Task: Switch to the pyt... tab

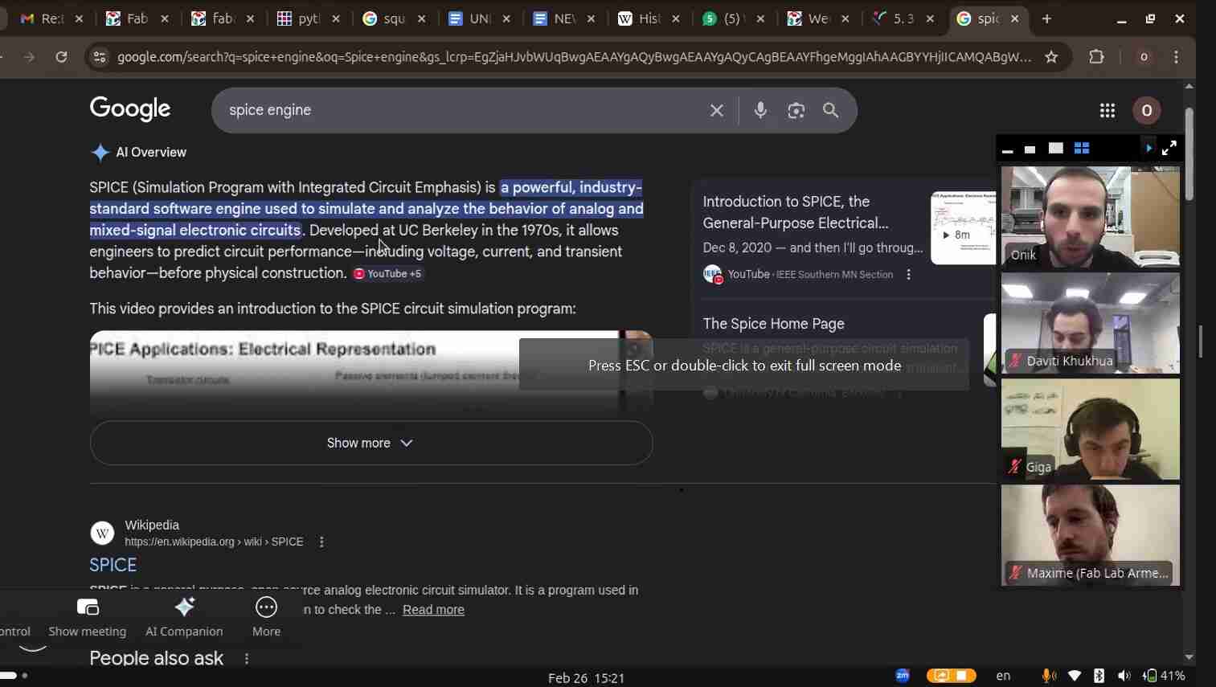Action: pyautogui.click(x=309, y=19)
